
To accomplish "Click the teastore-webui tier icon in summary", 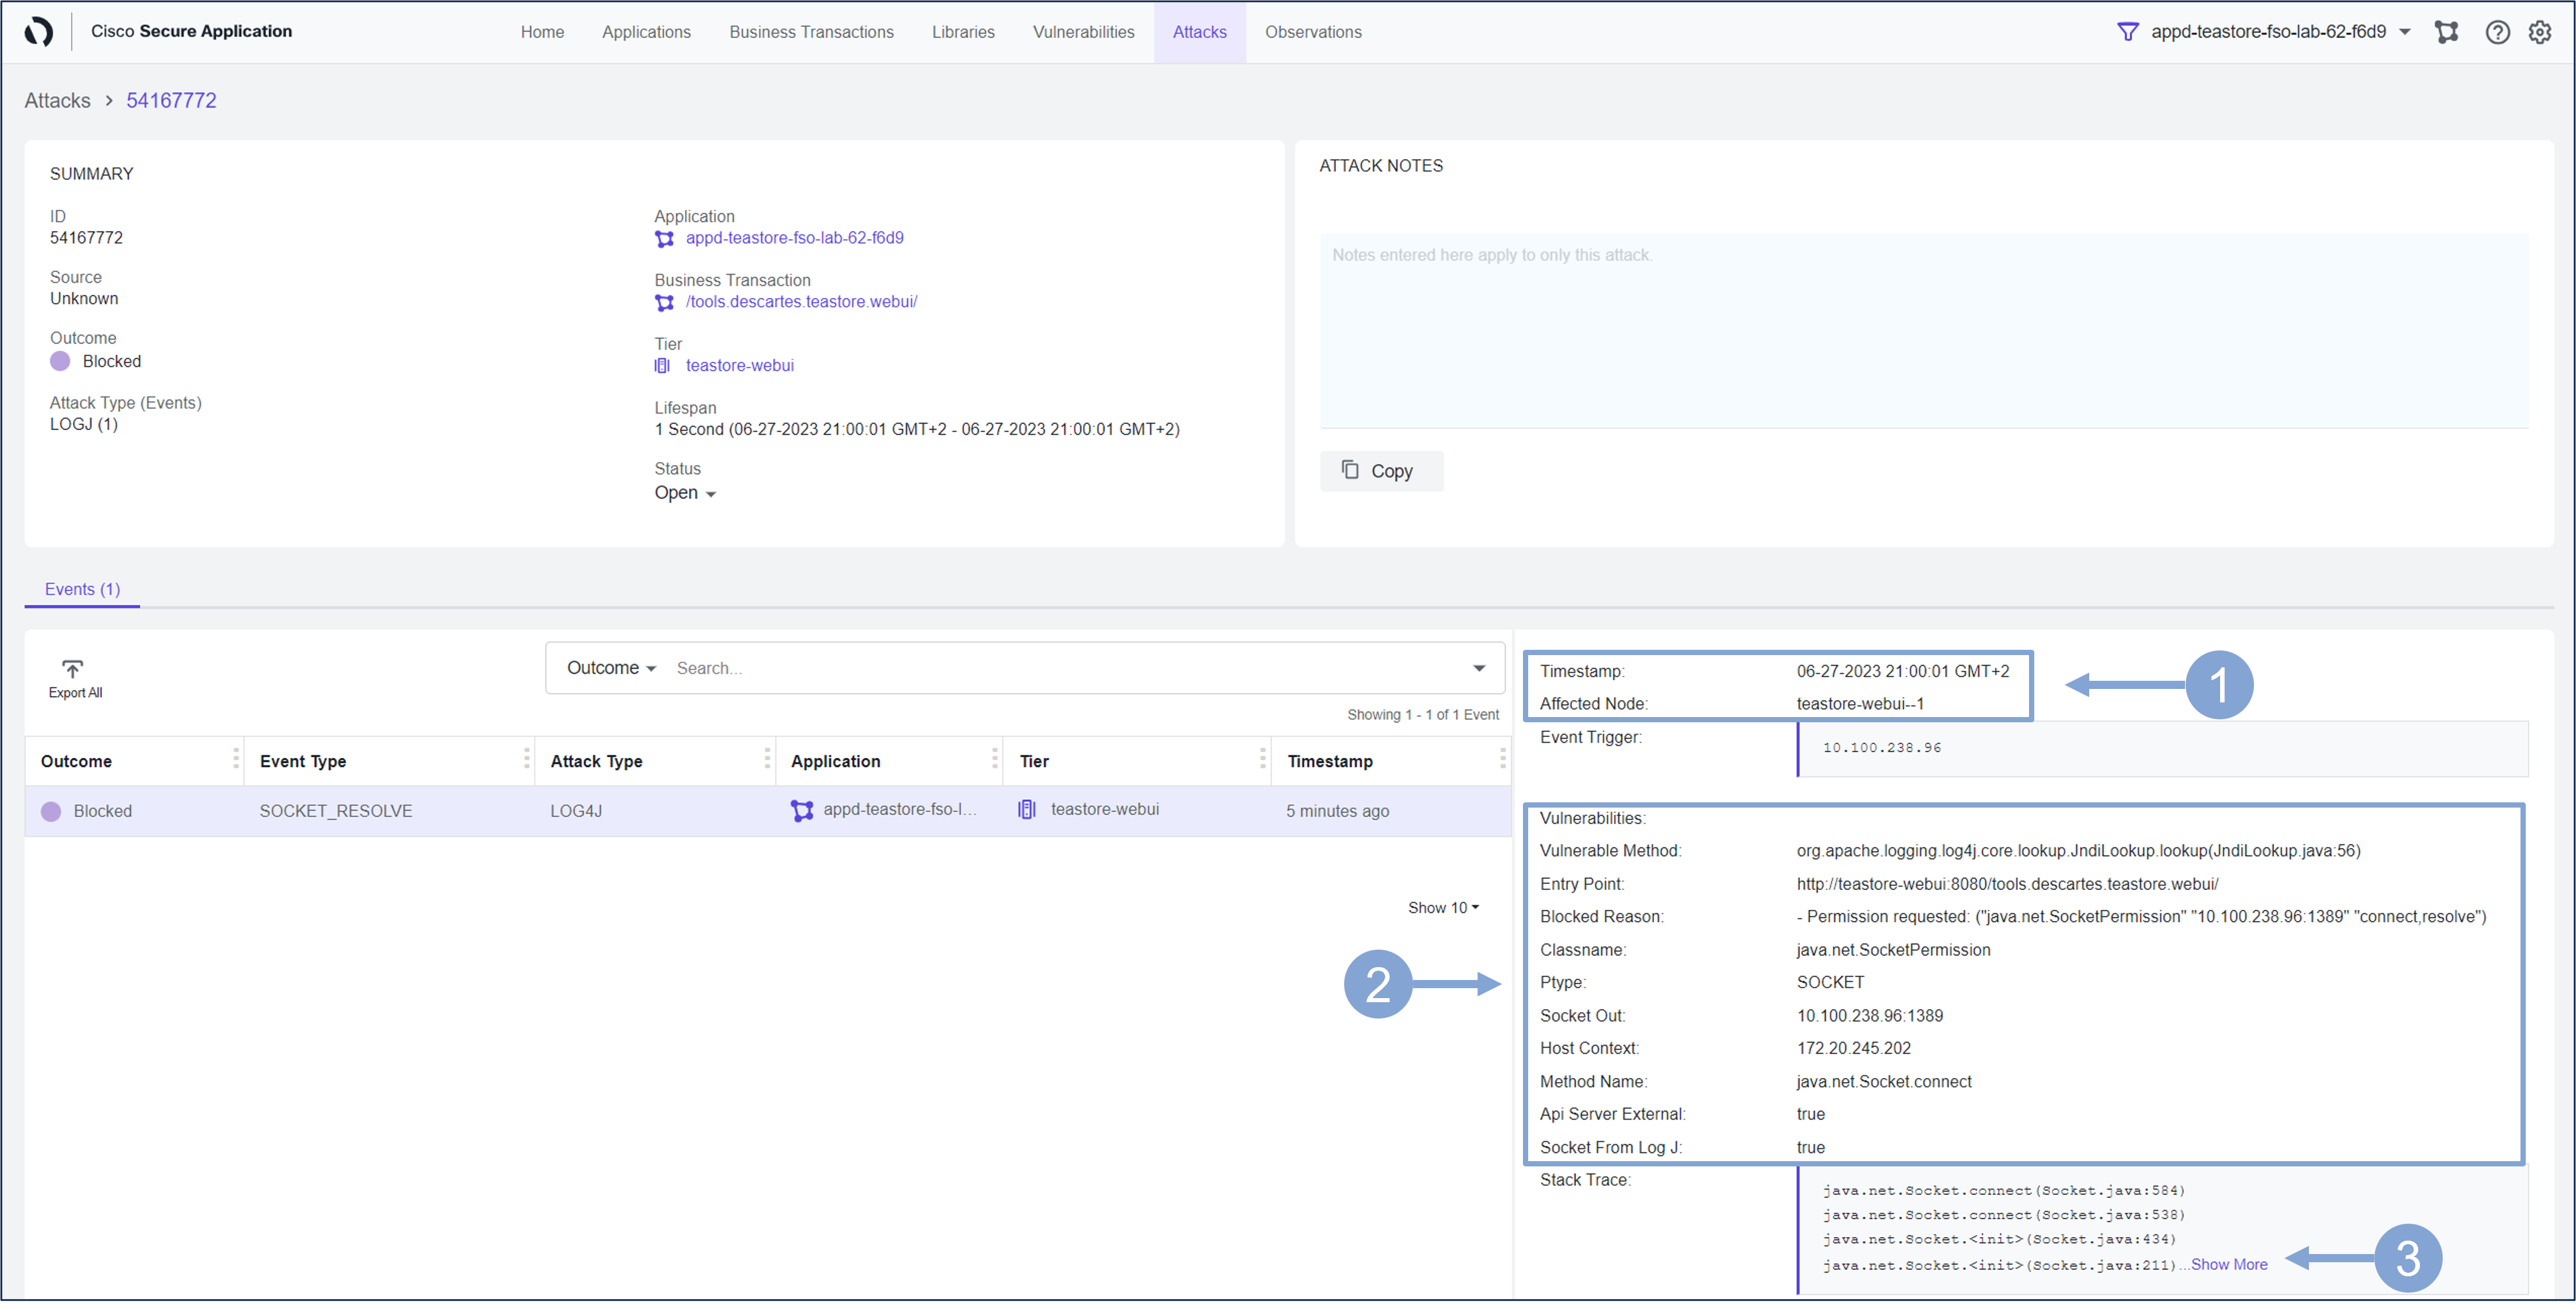I will (662, 366).
